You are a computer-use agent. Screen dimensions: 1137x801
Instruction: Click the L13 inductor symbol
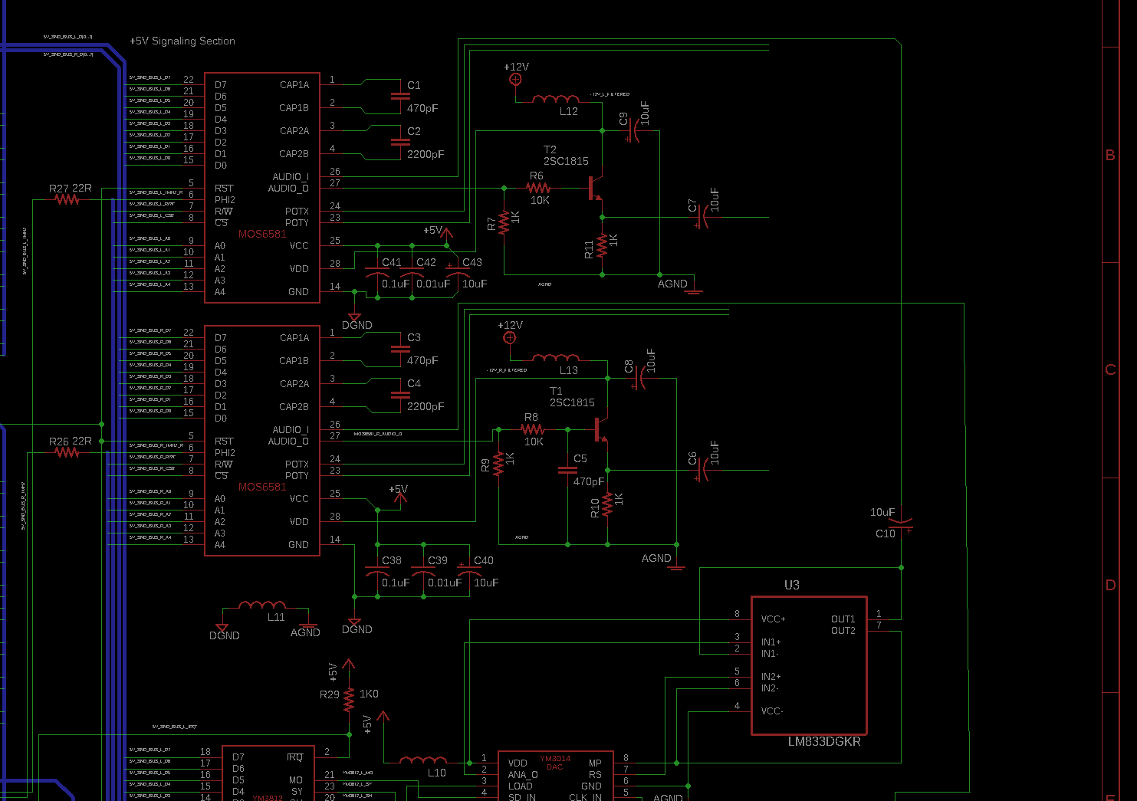(x=556, y=358)
